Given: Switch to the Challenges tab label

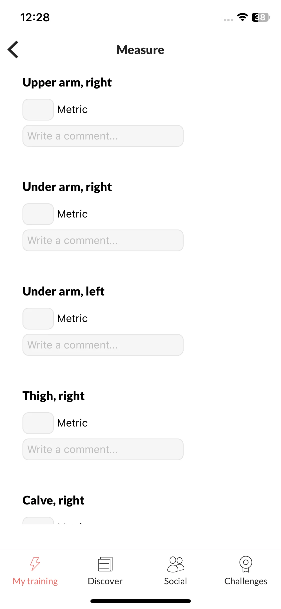Looking at the screenshot, I should pyautogui.click(x=246, y=581).
